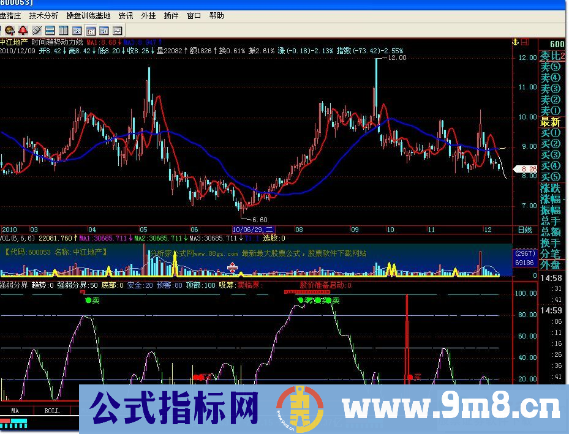Click the 中江地产 stock name label
The width and height of the screenshot is (569, 434).
[13, 42]
